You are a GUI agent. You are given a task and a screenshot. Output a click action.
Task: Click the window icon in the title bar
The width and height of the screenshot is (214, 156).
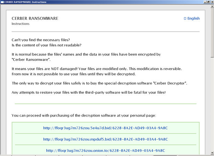pos(2,2)
